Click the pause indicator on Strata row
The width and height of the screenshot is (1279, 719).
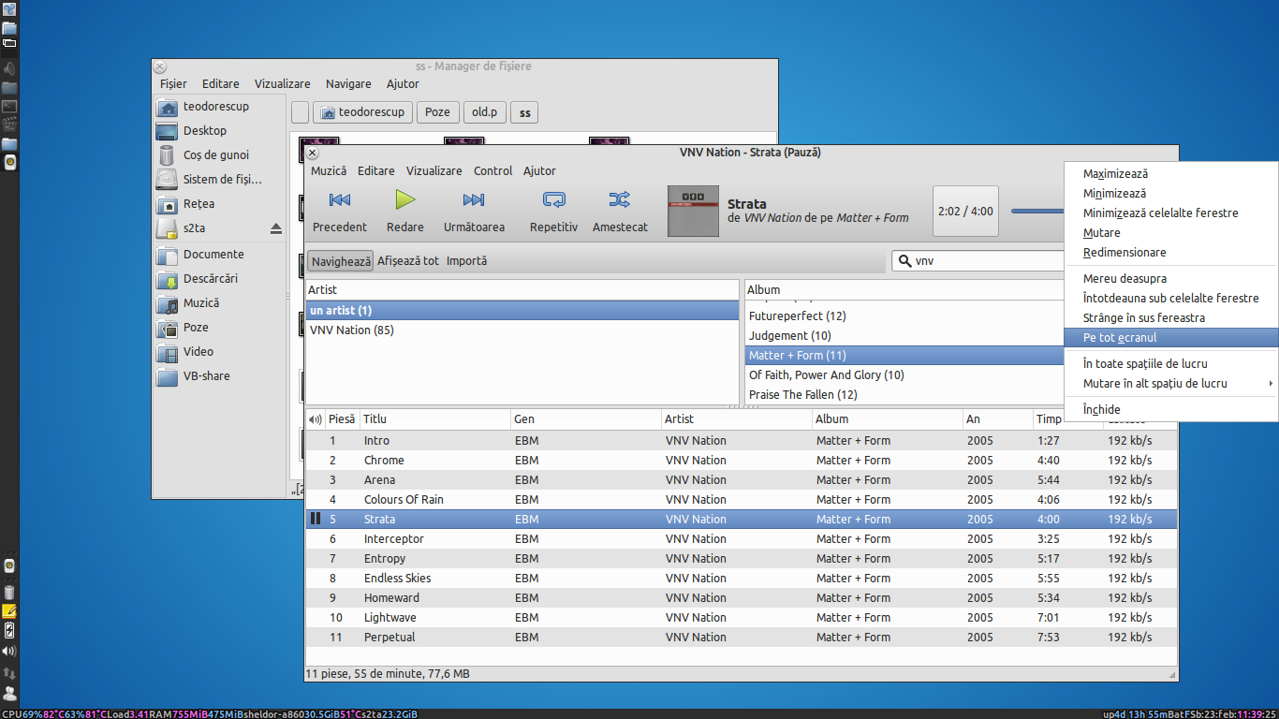315,519
